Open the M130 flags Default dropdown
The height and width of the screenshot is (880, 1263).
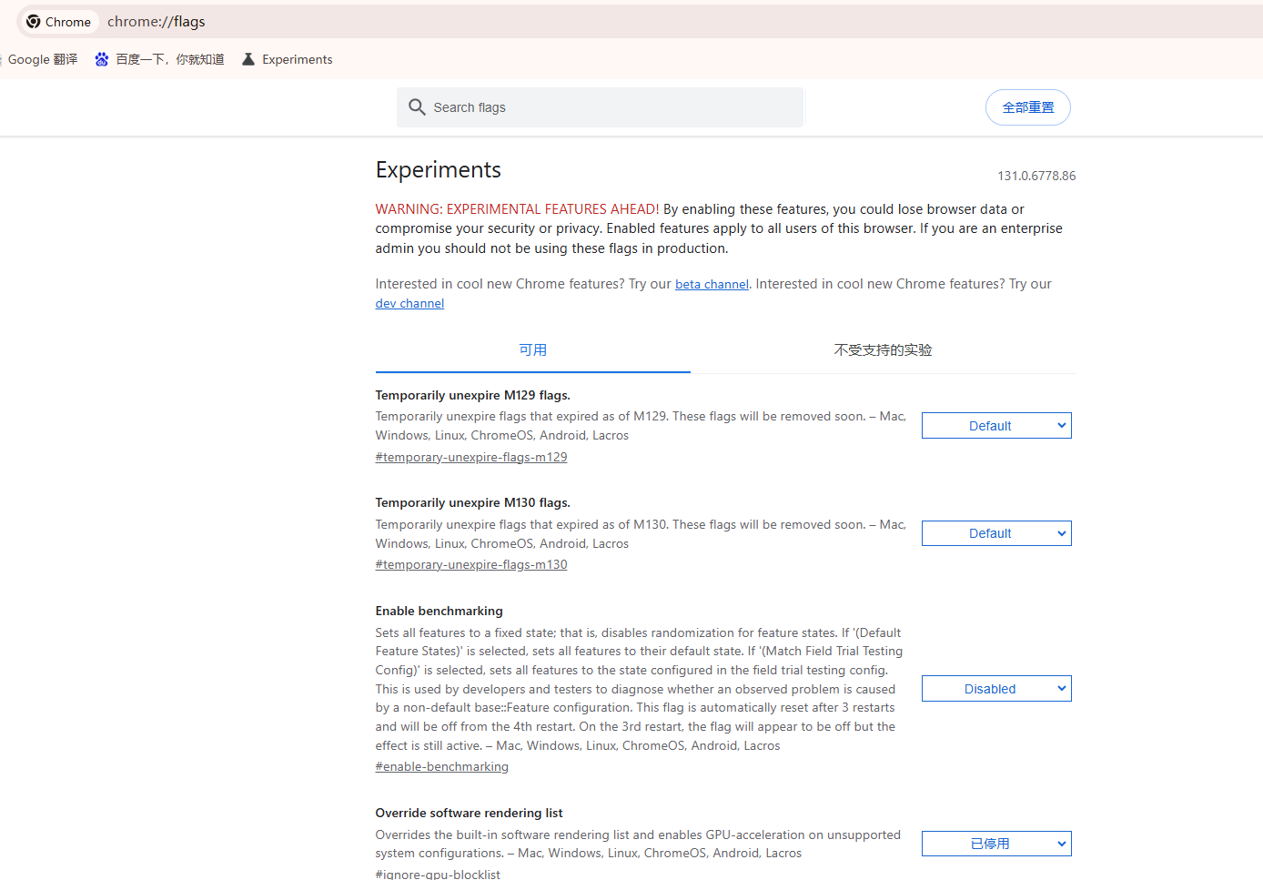[x=995, y=533]
